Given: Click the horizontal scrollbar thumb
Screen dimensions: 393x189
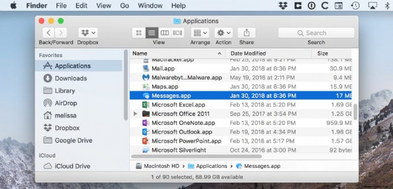Looking at the screenshot, I should (196, 156).
